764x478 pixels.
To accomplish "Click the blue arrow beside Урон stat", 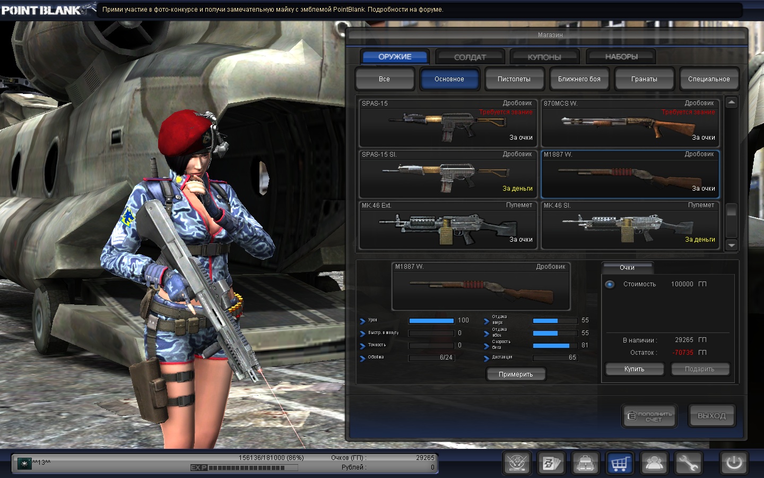I will 362,321.
